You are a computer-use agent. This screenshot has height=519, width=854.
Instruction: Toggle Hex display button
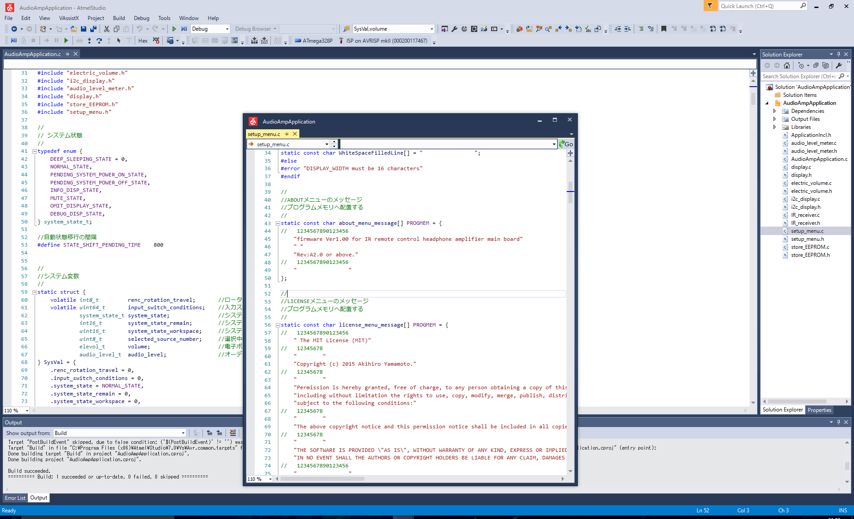pyautogui.click(x=143, y=40)
